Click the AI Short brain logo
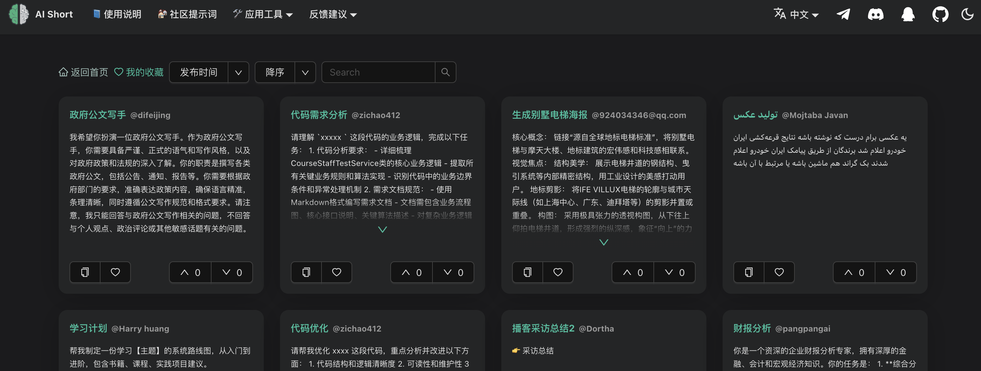The width and height of the screenshot is (981, 371). [x=19, y=15]
